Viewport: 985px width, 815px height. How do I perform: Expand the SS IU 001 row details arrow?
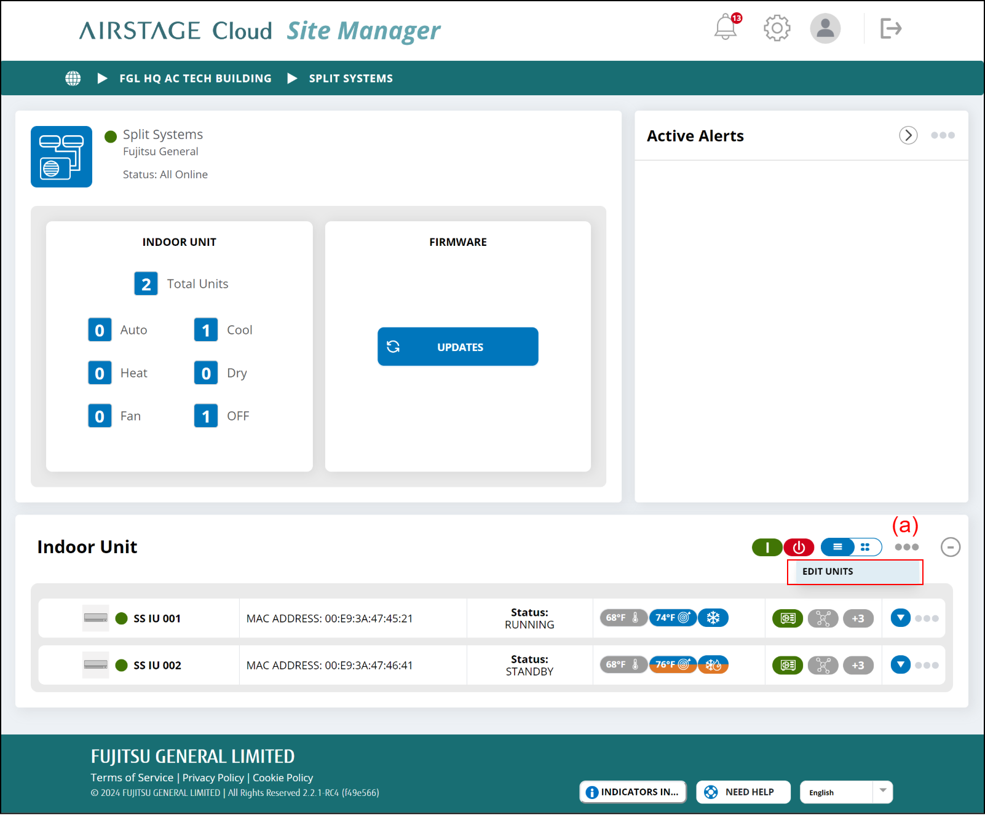pyautogui.click(x=900, y=618)
